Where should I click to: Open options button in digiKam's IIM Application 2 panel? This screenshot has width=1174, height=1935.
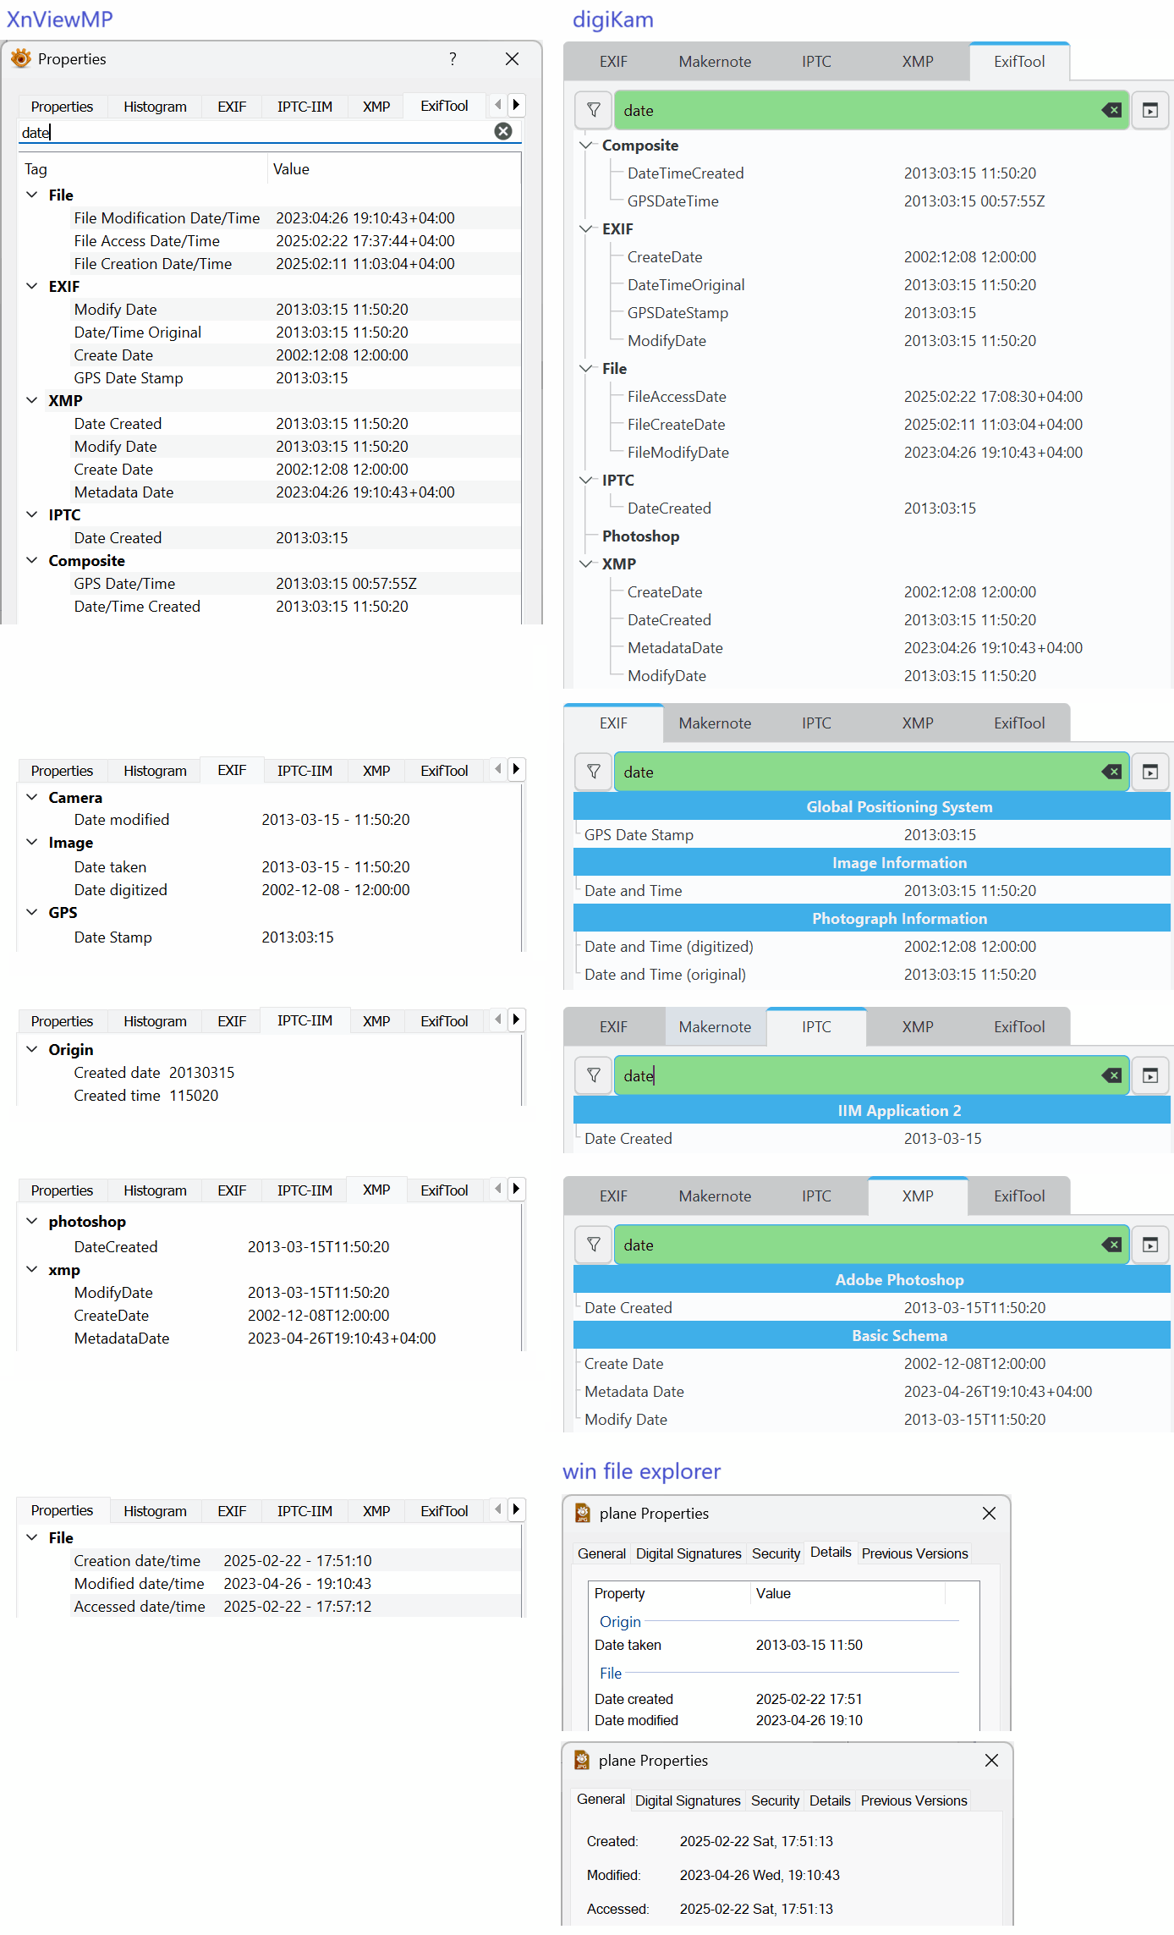(x=1150, y=1075)
